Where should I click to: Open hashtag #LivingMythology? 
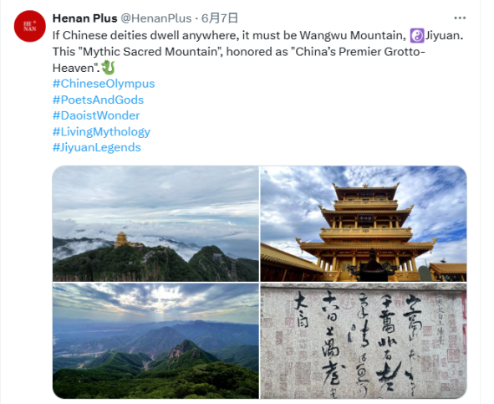[x=101, y=131]
